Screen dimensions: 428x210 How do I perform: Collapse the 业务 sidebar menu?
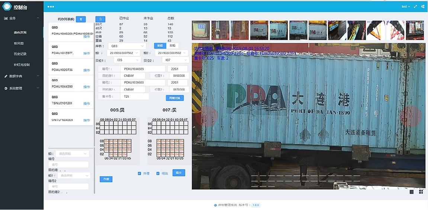pyautogui.click(x=22, y=18)
